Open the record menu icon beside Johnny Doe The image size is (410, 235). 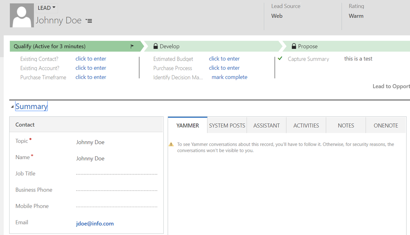[89, 21]
